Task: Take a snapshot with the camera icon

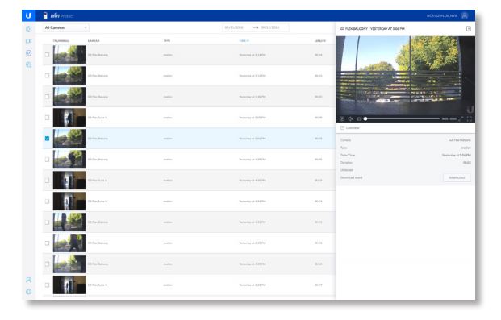Action: click(x=359, y=118)
